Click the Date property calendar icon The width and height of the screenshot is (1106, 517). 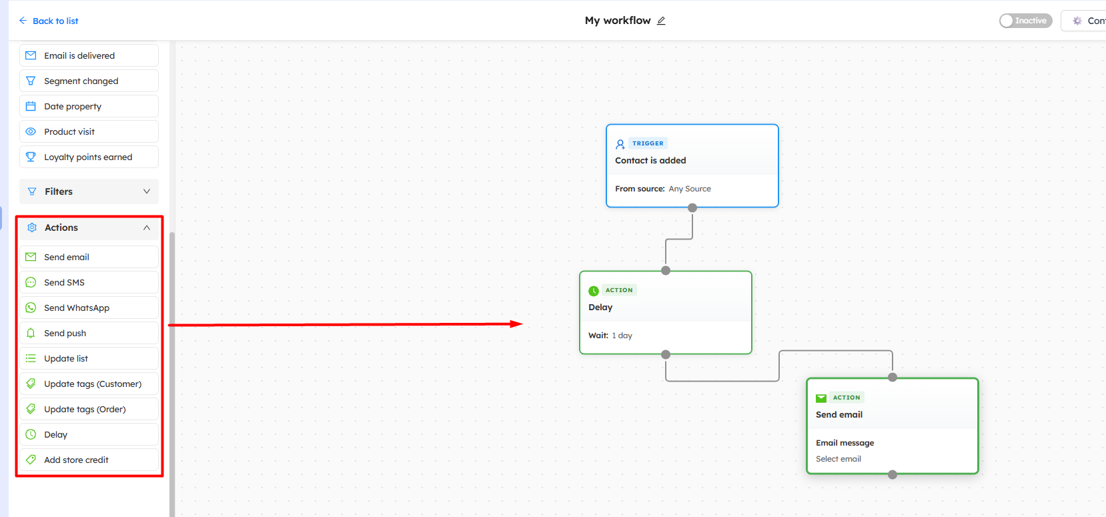[x=31, y=106]
